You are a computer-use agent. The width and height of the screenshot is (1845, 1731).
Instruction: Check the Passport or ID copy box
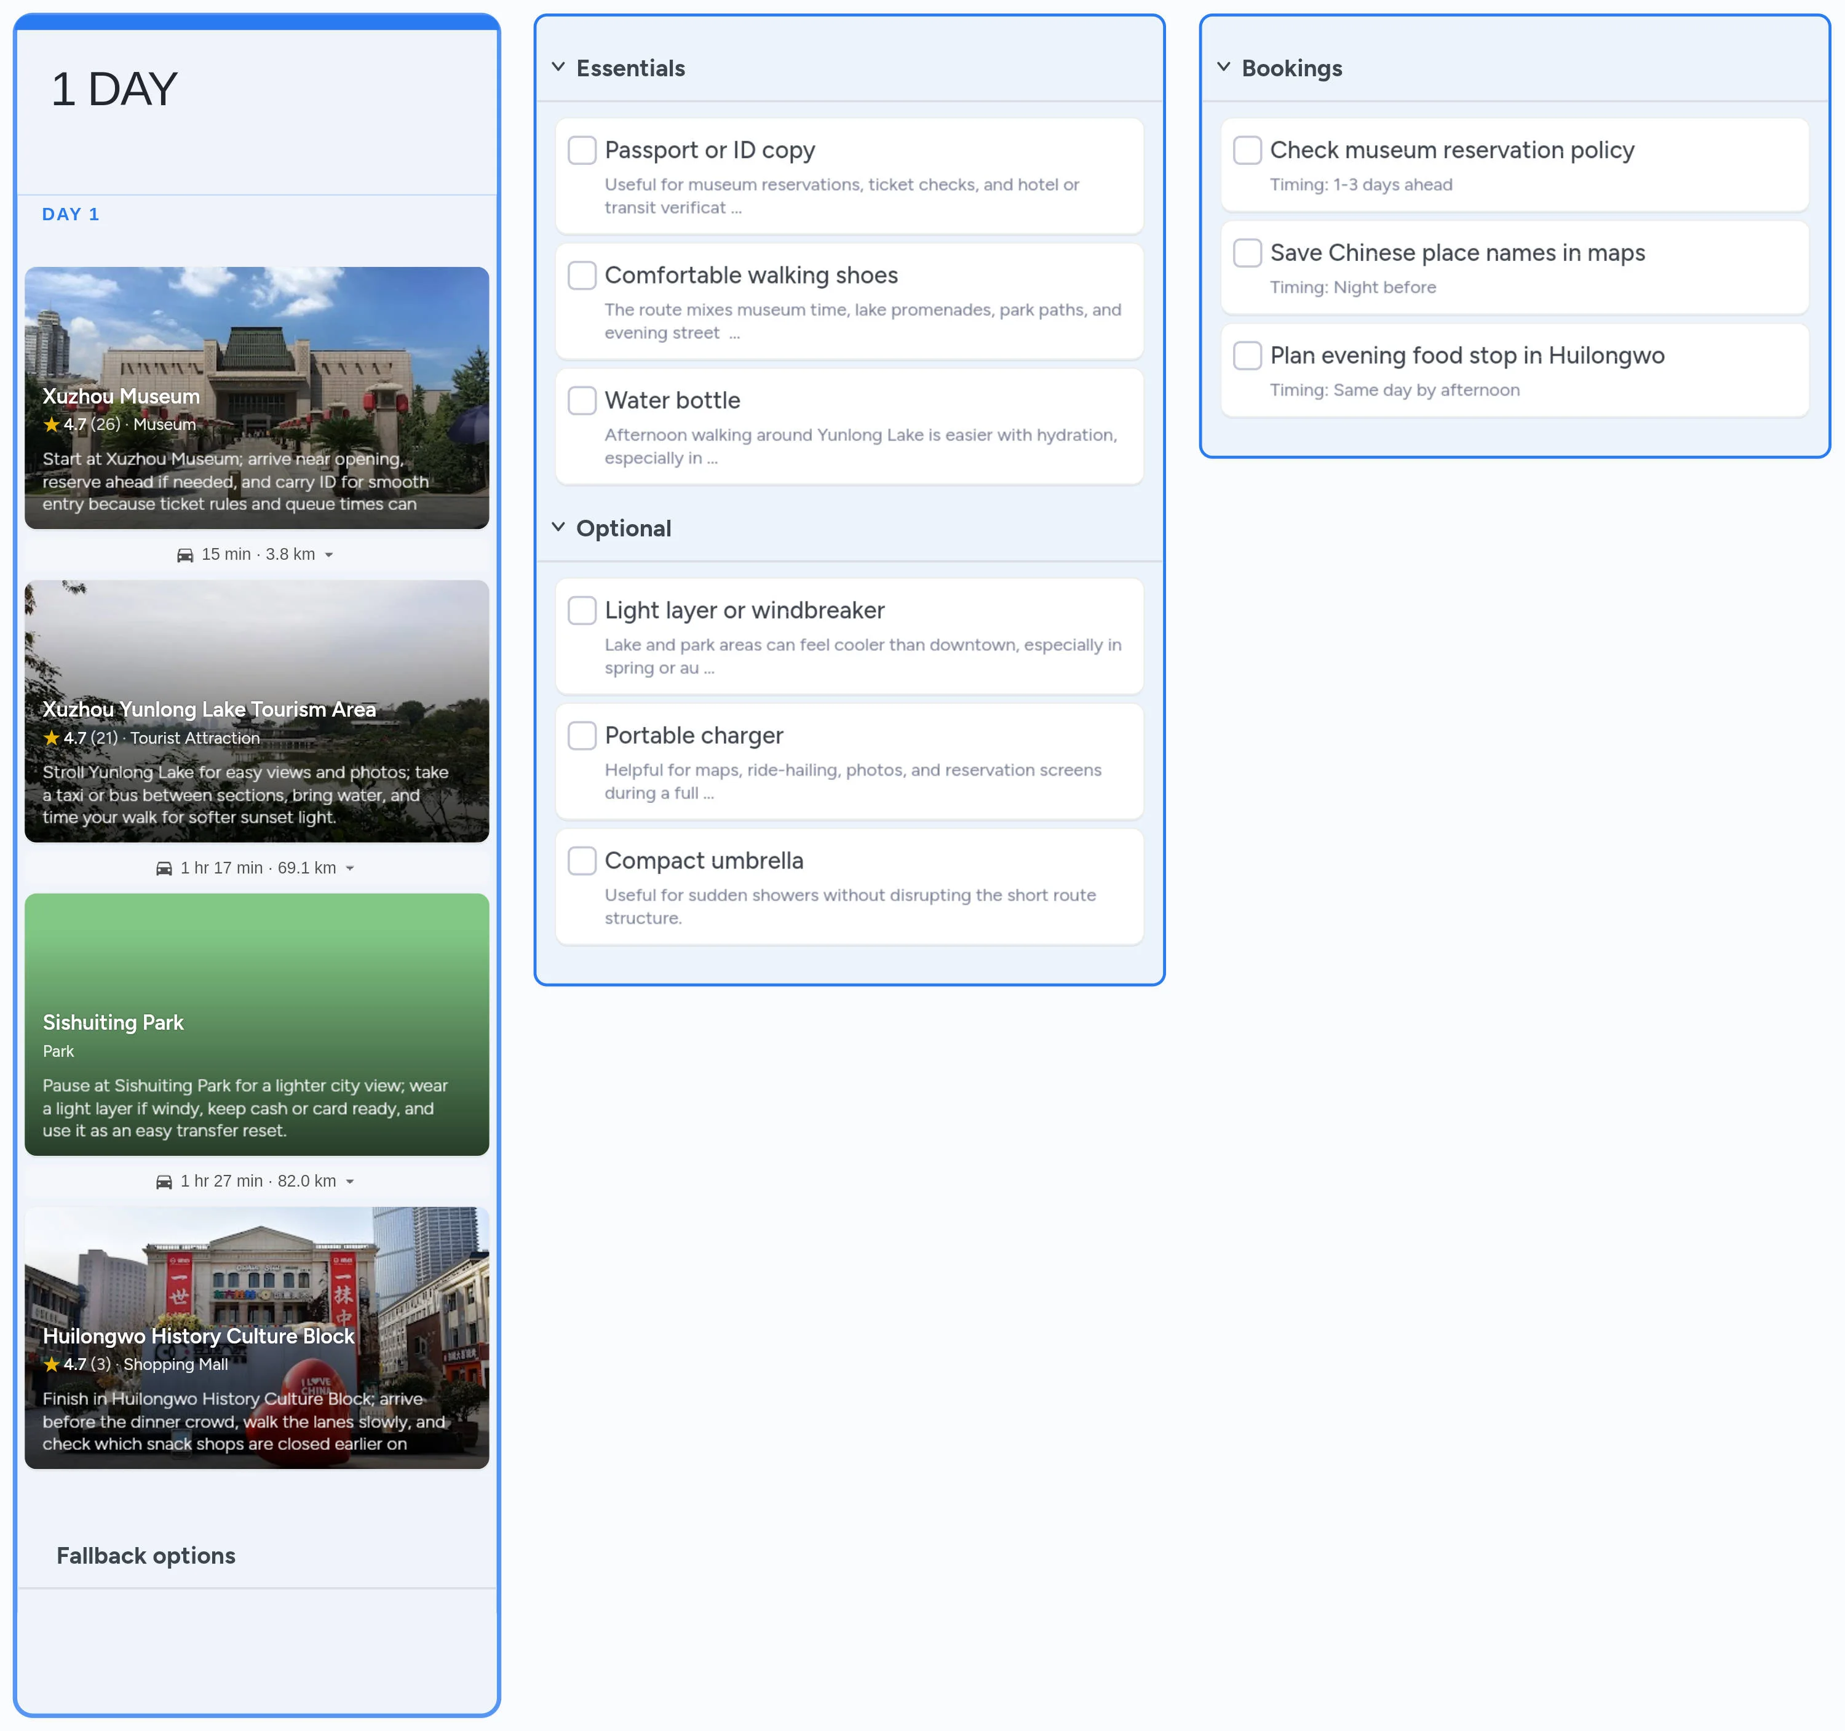(x=582, y=150)
